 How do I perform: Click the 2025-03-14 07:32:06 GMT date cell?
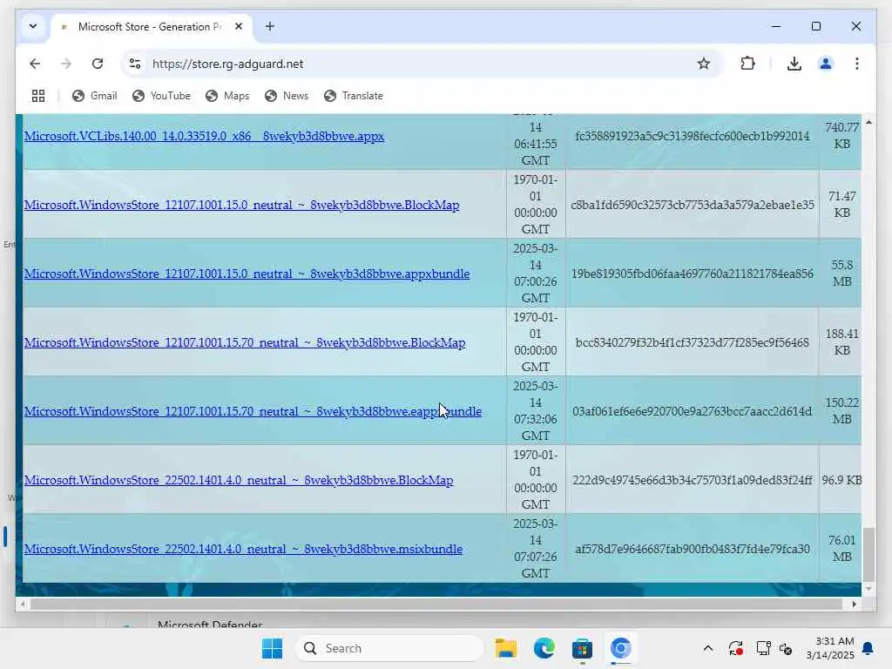tap(536, 411)
